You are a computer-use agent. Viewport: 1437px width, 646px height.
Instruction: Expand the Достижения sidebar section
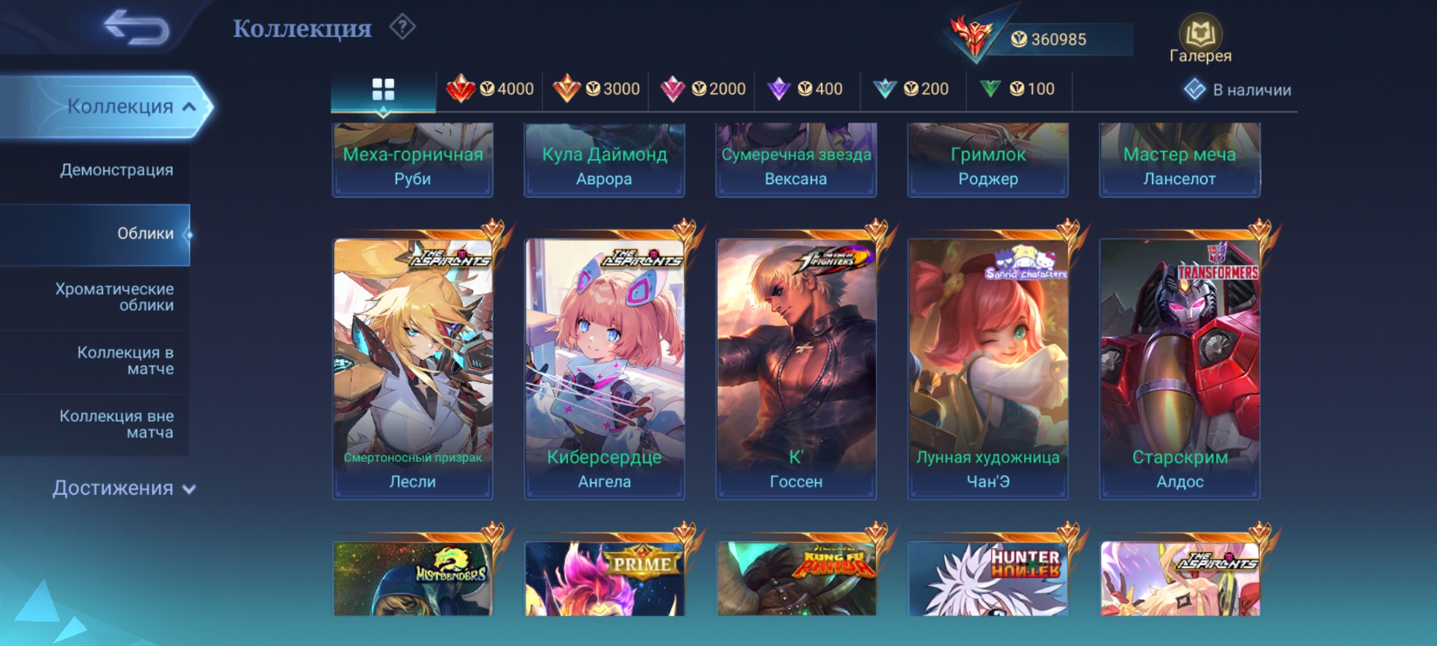123,488
